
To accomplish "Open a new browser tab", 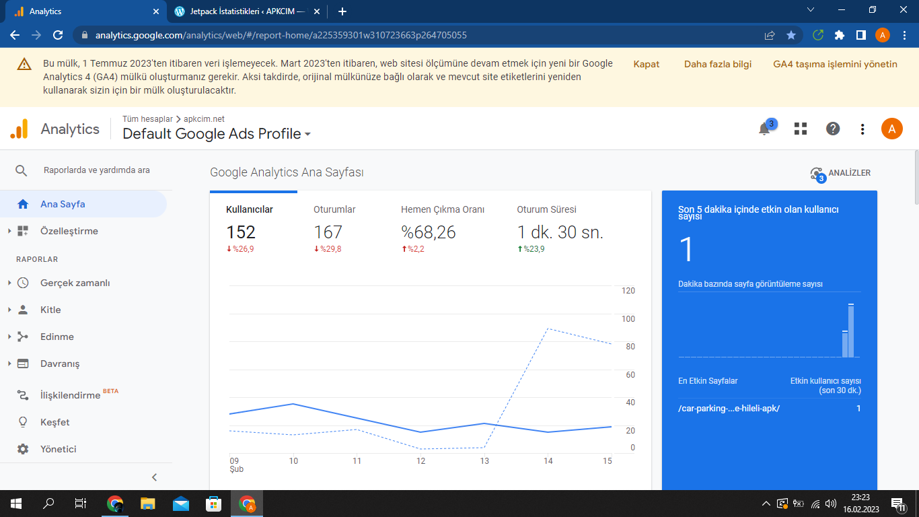I will pyautogui.click(x=342, y=11).
